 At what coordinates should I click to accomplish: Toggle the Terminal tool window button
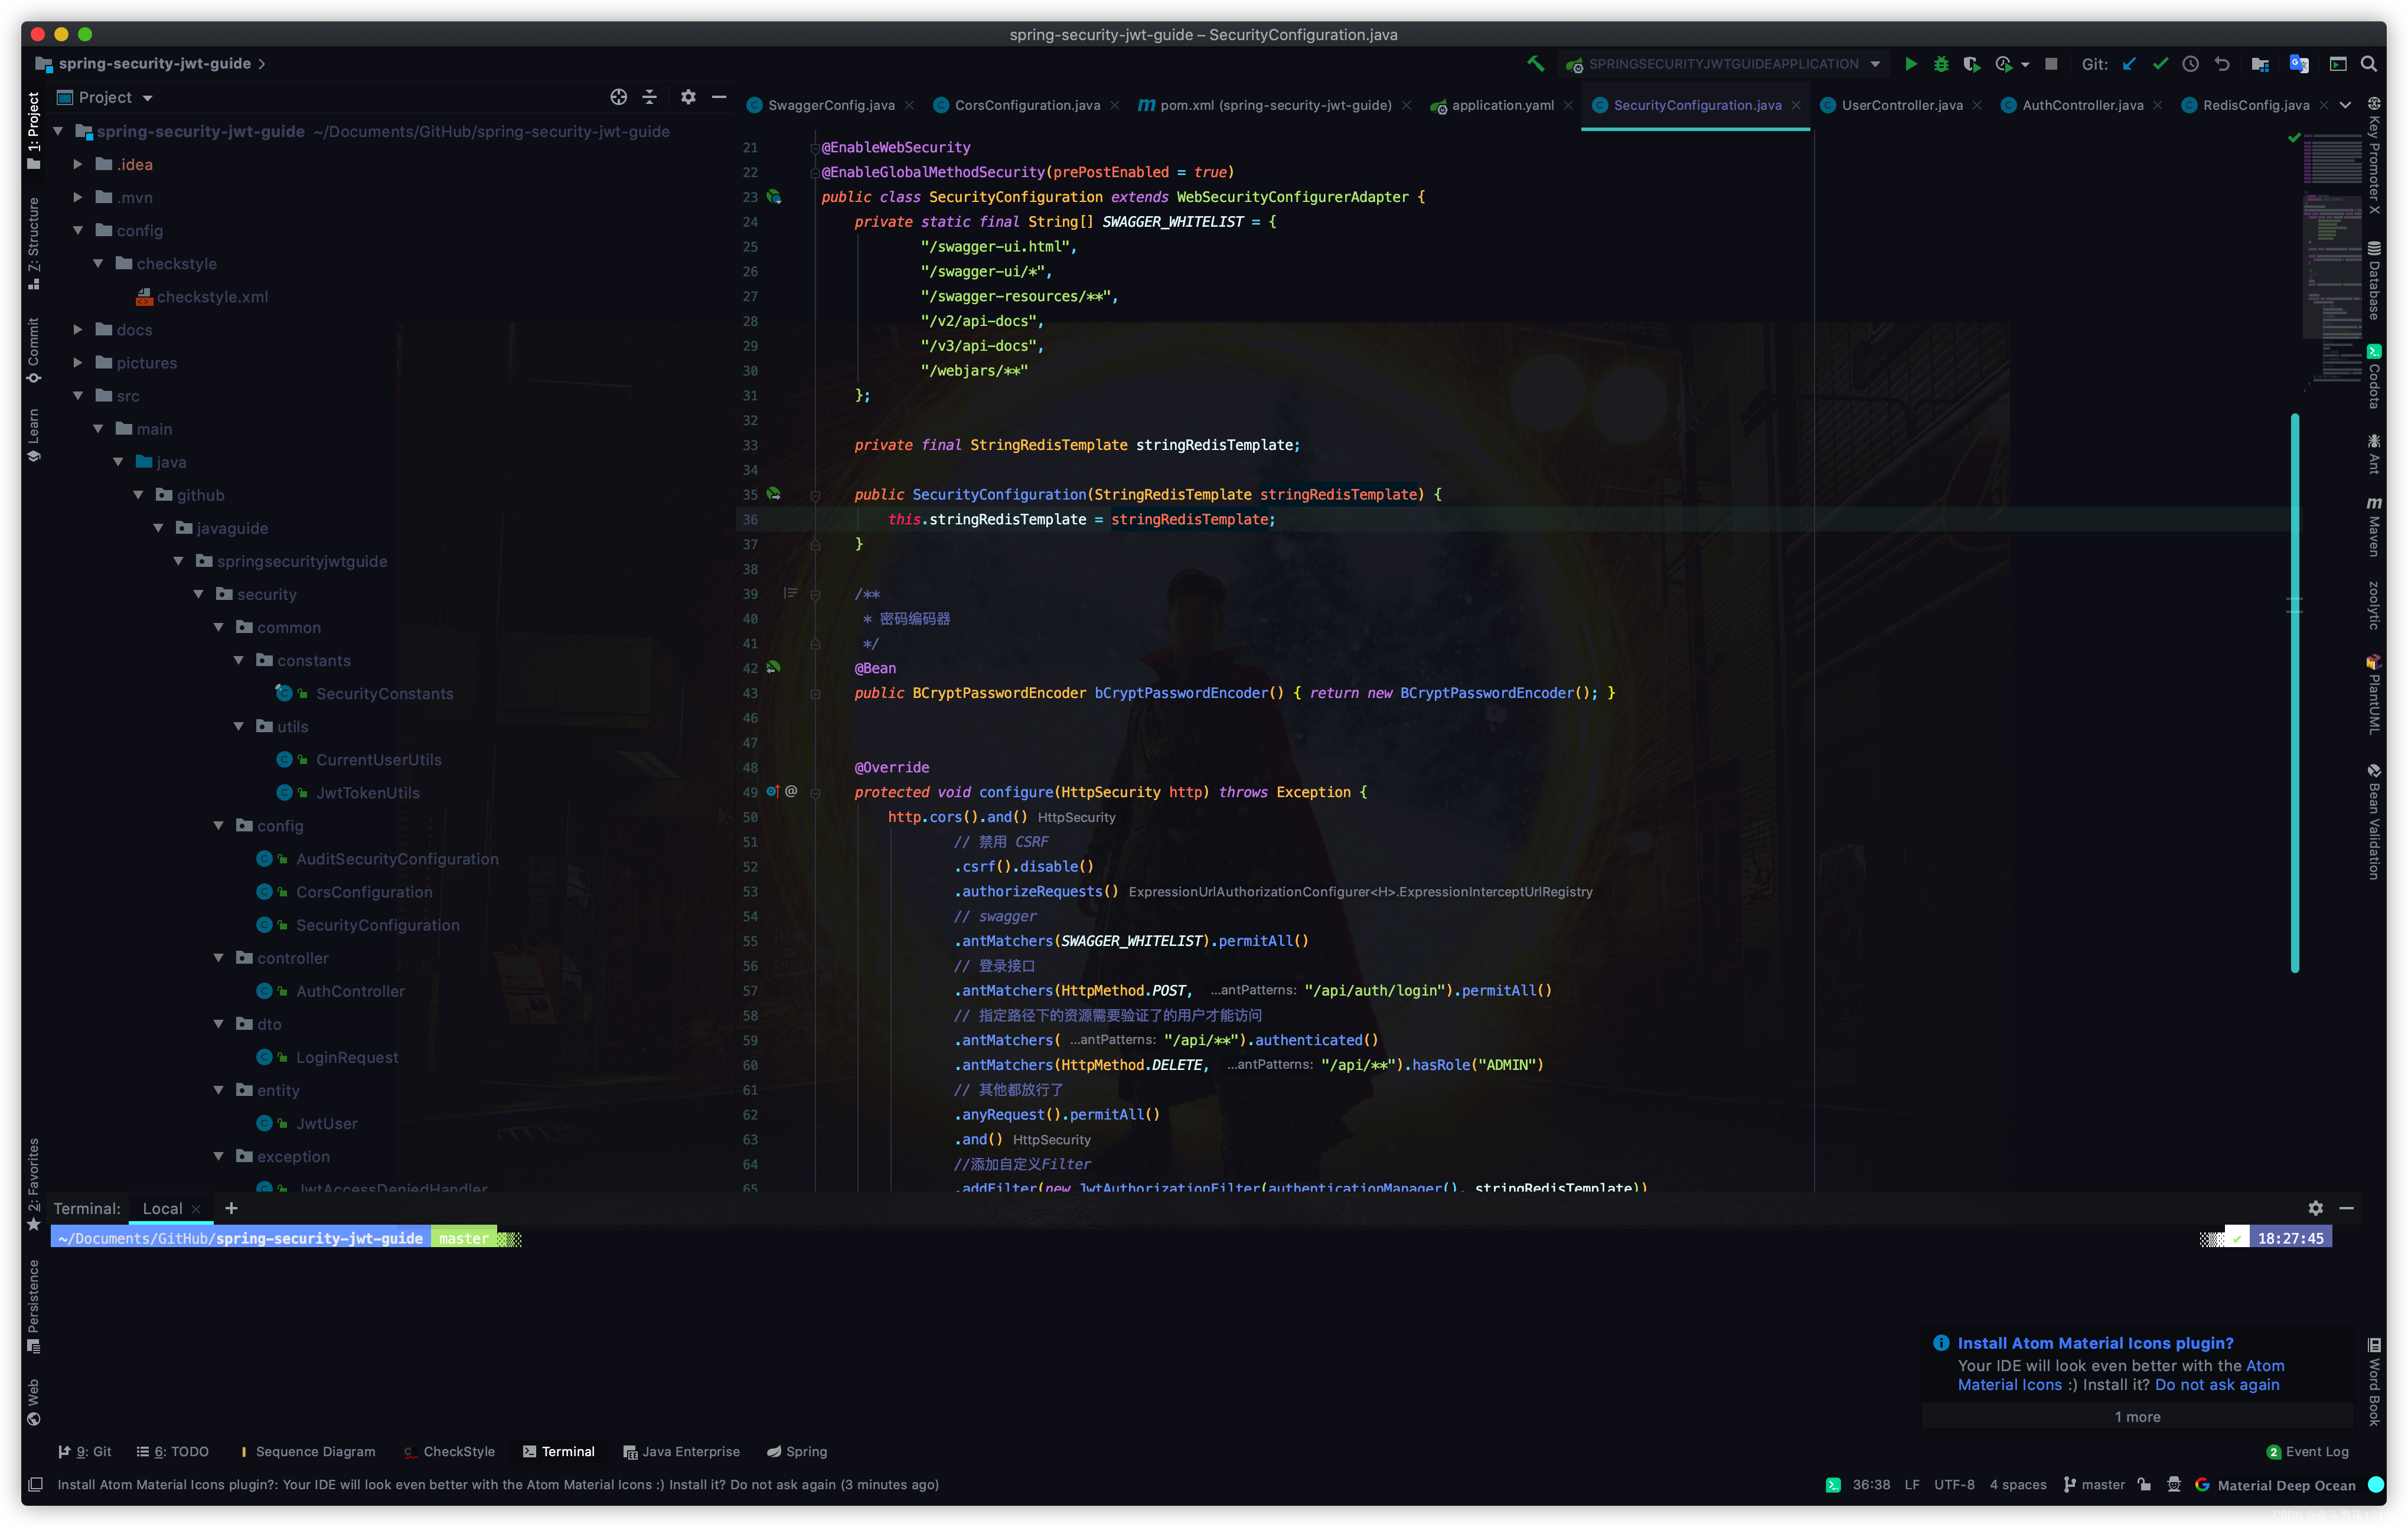tap(558, 1451)
